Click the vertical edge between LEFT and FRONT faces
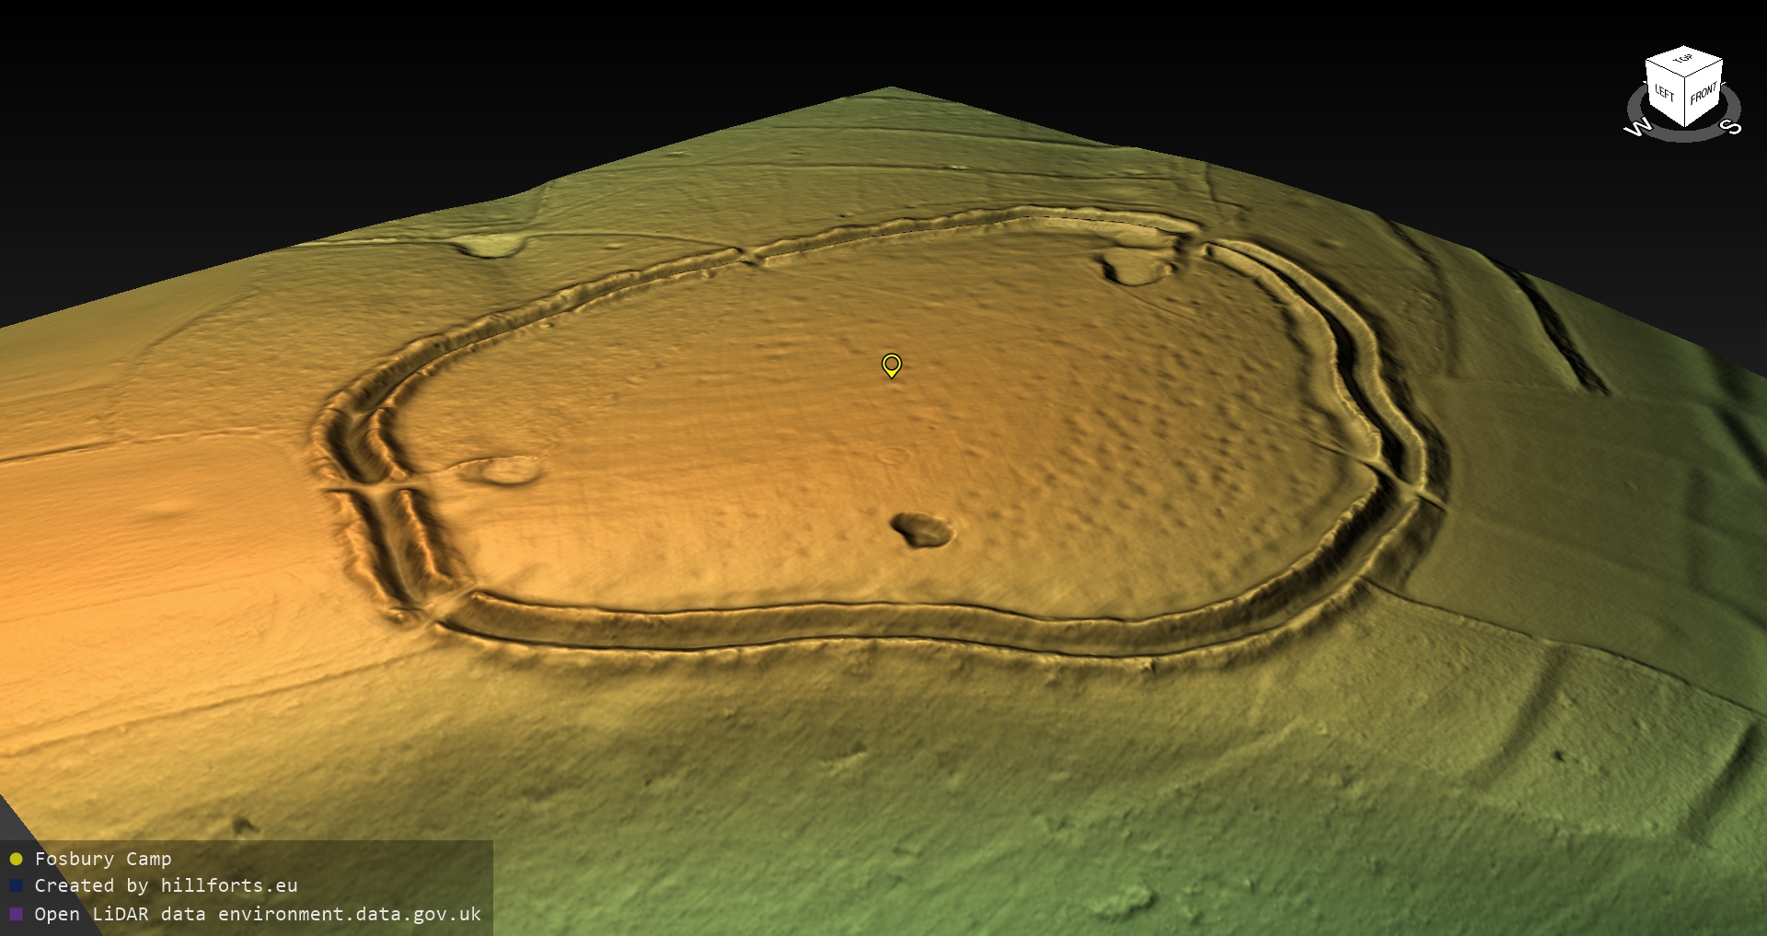Viewport: 1767px width, 936px height. [x=1686, y=101]
